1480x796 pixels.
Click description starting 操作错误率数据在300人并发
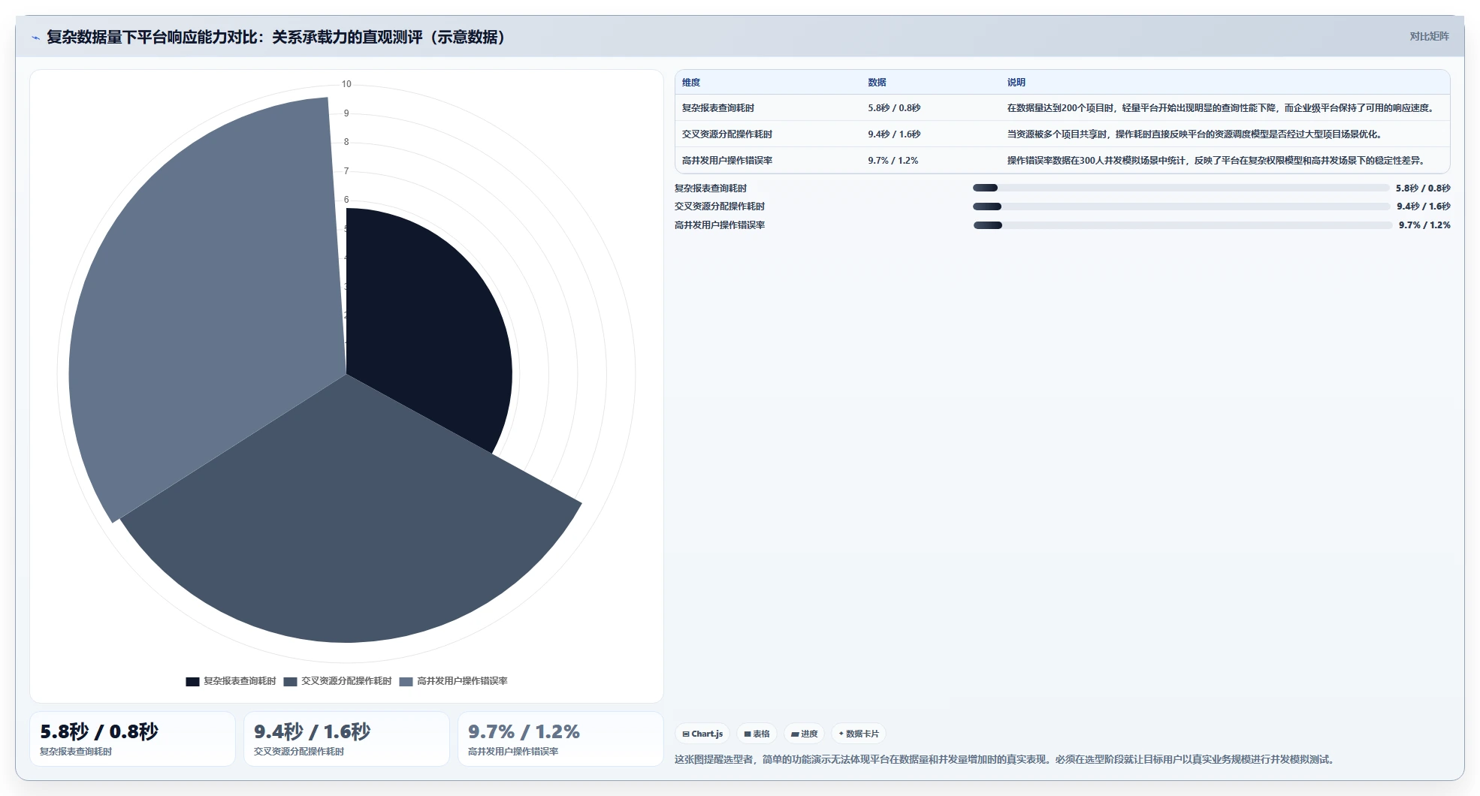pyautogui.click(x=1217, y=161)
